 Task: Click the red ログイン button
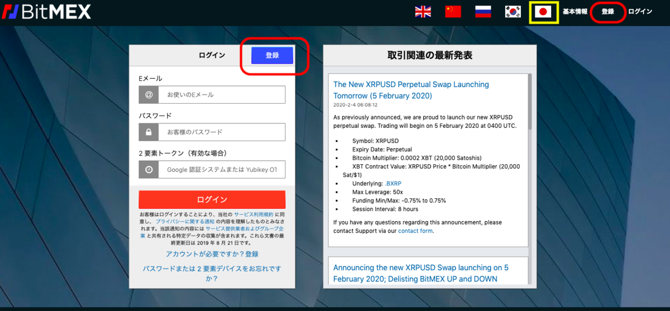coord(212,199)
